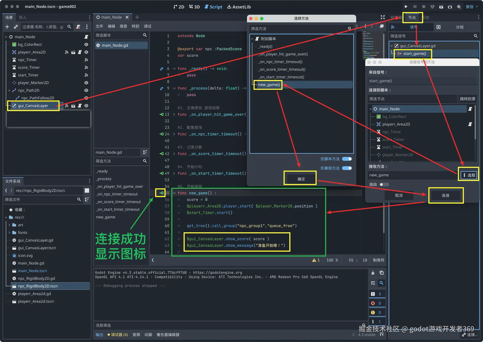Toggle visibility of gui_CanvasLayer node
The height and width of the screenshot is (342, 483).
click(x=86, y=106)
